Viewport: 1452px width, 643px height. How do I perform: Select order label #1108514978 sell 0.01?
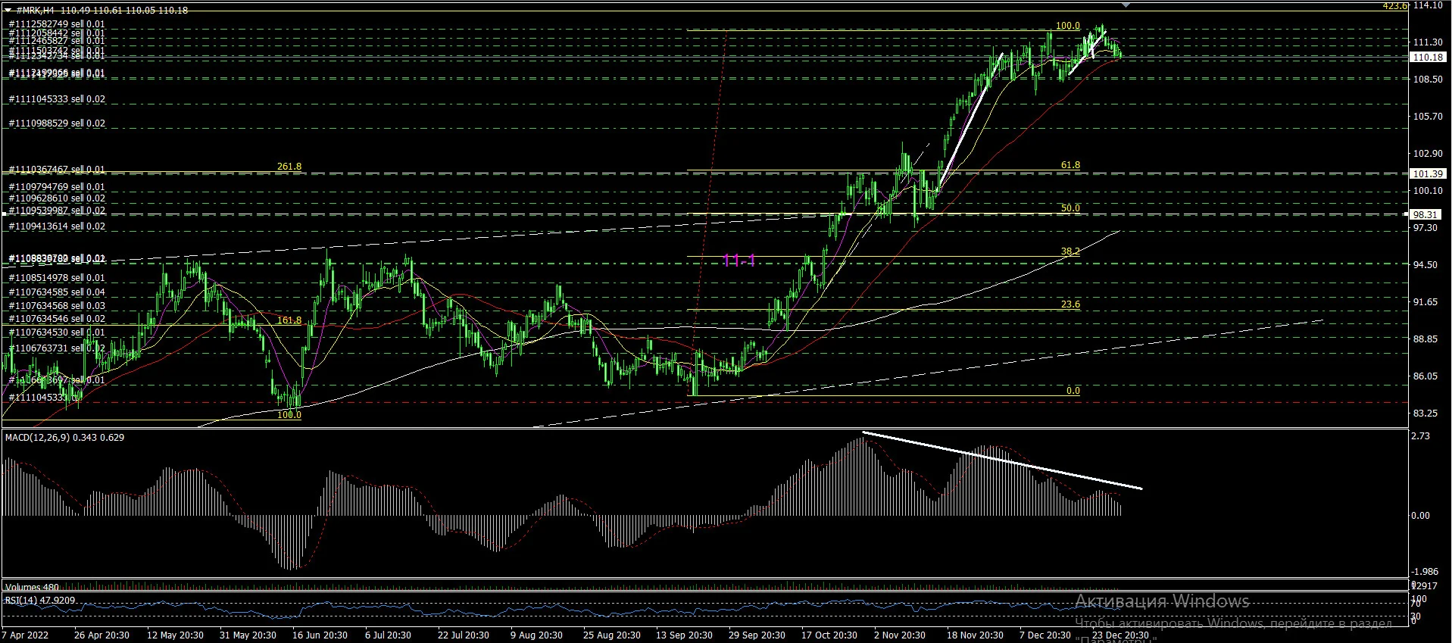coord(57,278)
